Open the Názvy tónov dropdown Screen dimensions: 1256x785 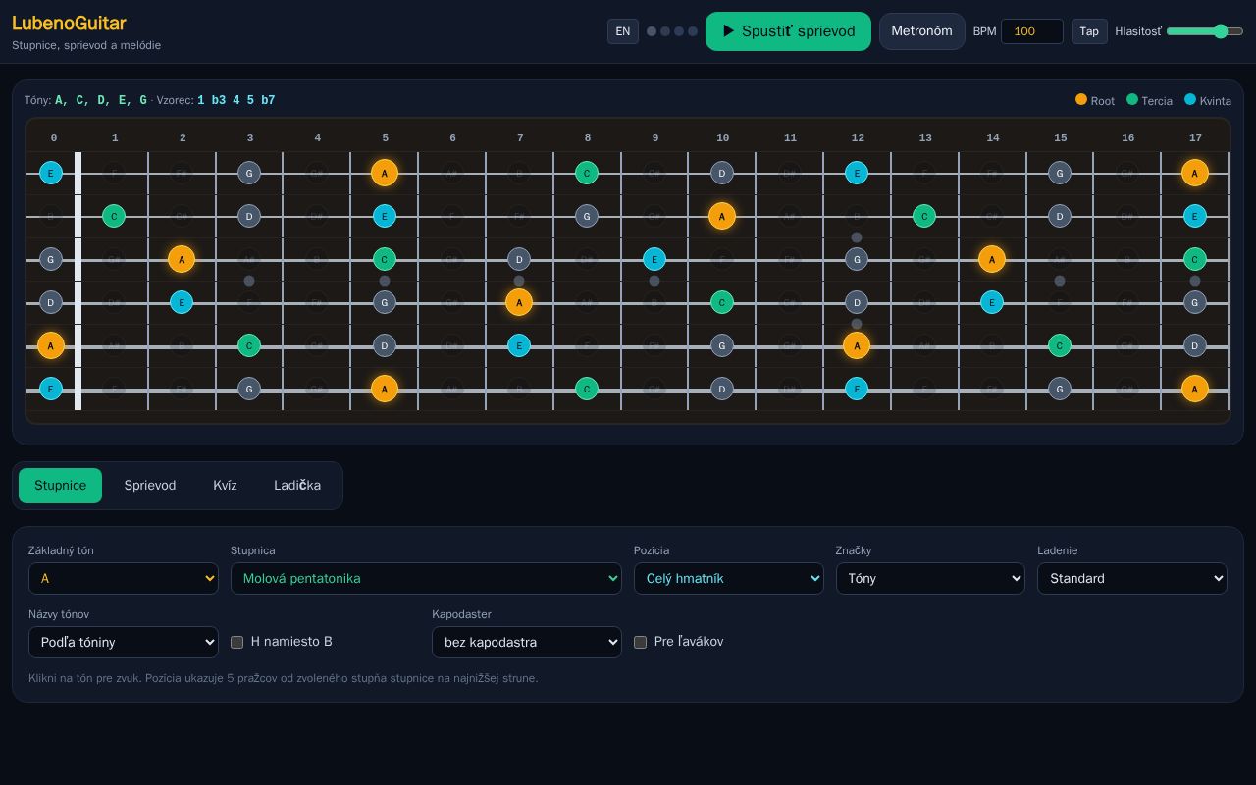tap(124, 642)
